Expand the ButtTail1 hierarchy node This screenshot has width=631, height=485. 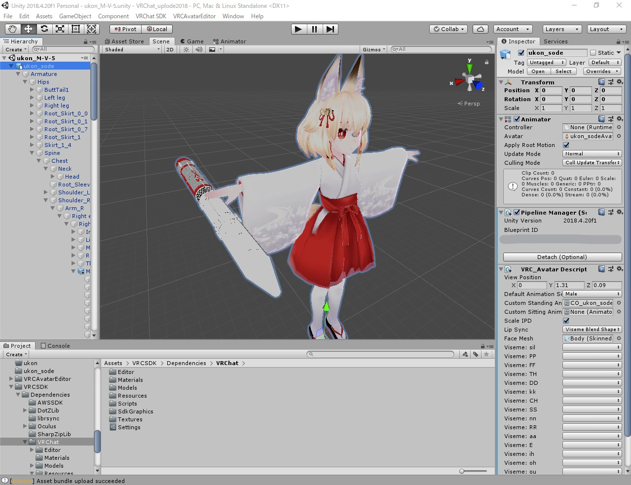32,90
